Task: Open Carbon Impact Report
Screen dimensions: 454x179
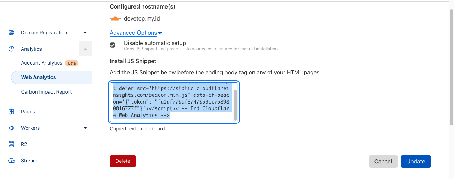Action: point(47,92)
